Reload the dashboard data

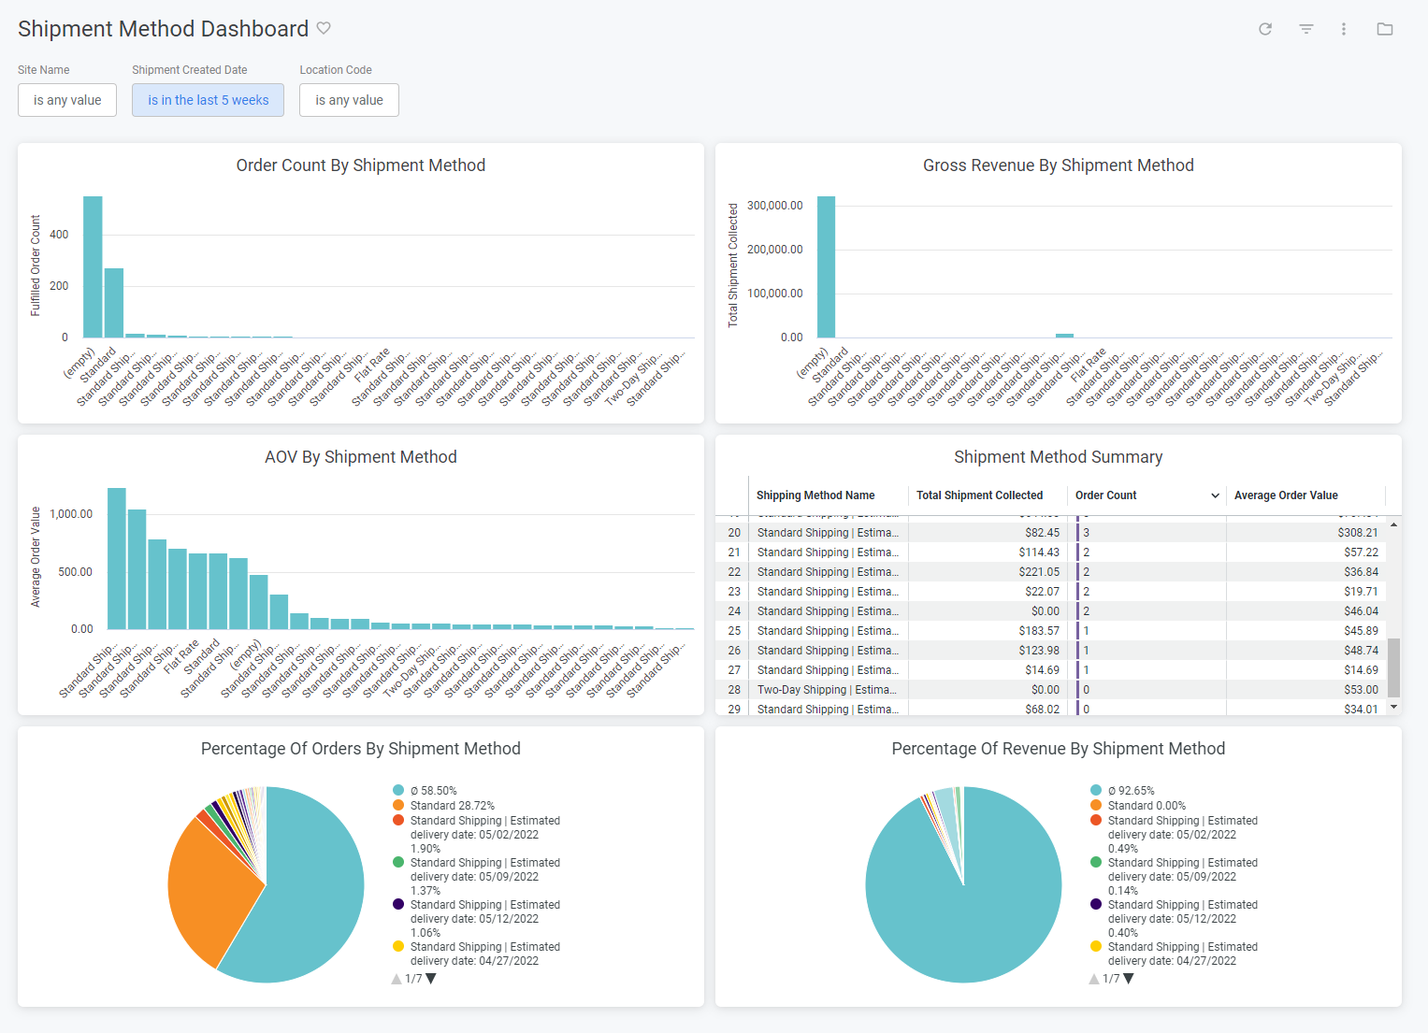pyautogui.click(x=1265, y=29)
